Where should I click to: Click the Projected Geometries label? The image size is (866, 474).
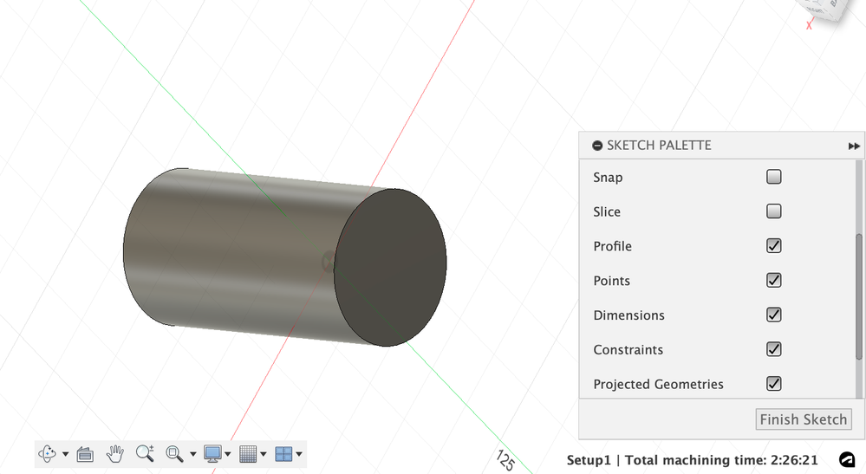(658, 384)
